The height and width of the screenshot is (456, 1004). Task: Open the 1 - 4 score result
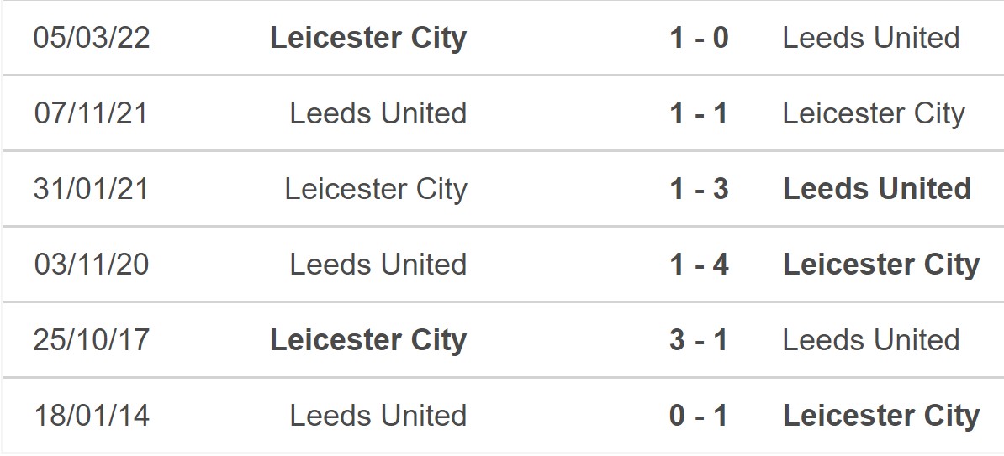click(x=699, y=265)
